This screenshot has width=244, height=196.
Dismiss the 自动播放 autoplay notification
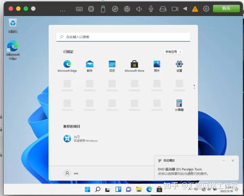(233, 160)
